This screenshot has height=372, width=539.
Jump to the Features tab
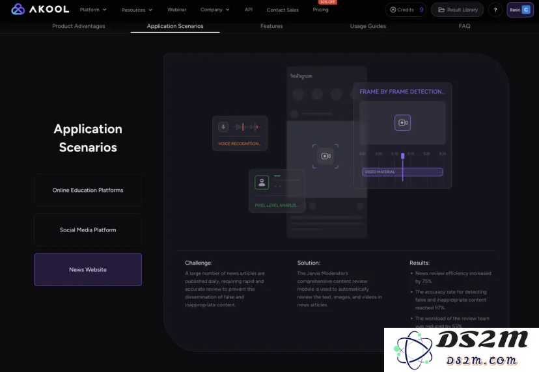point(271,26)
